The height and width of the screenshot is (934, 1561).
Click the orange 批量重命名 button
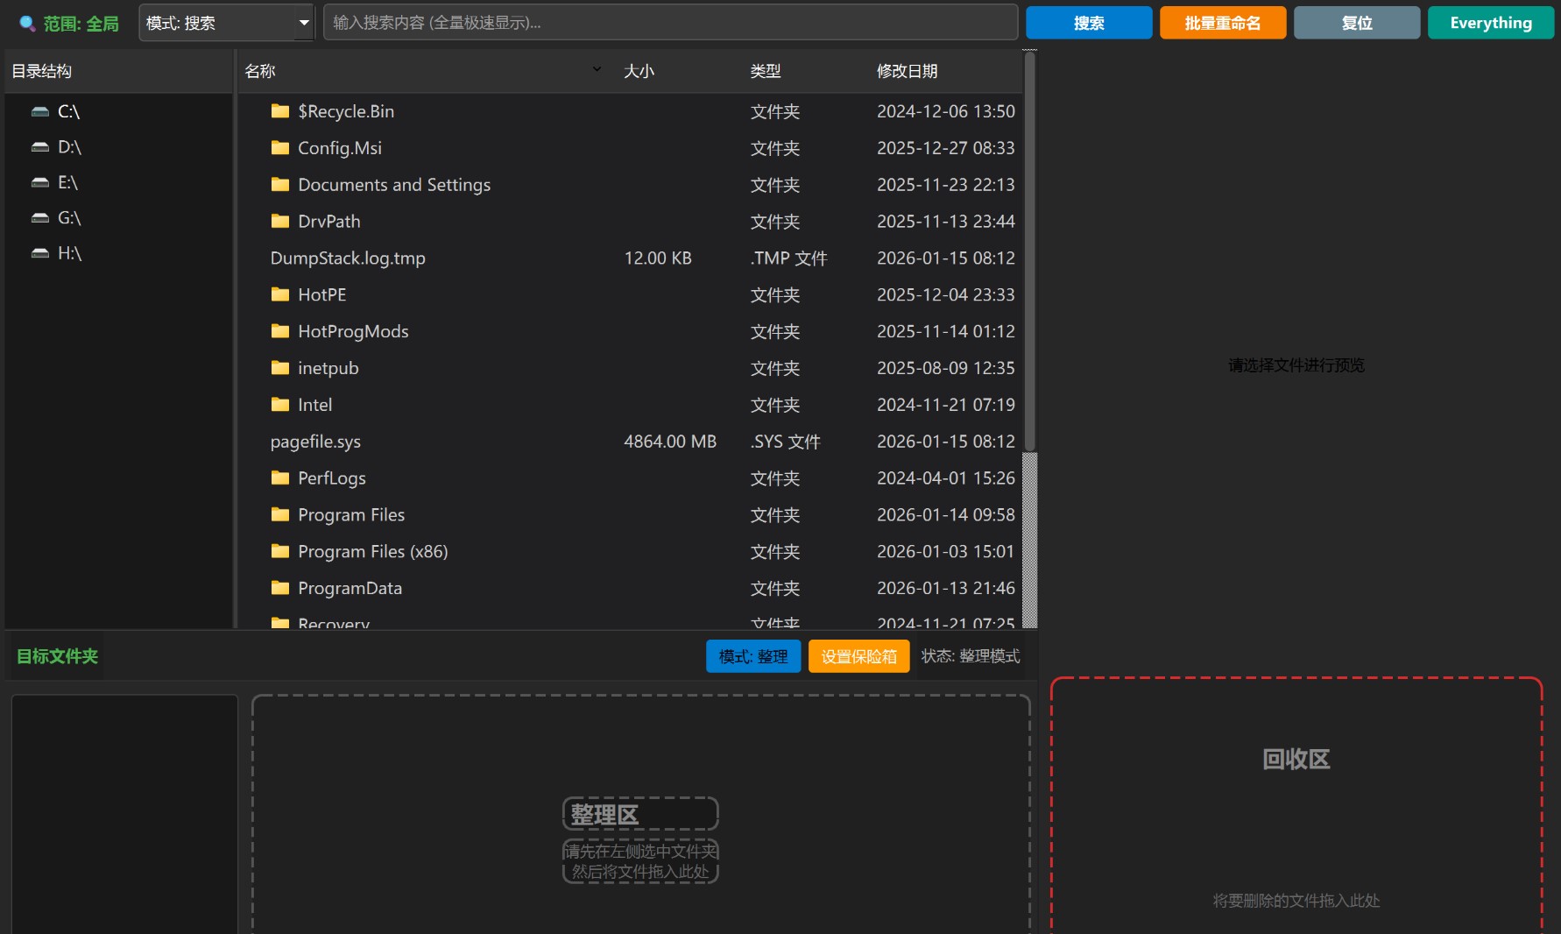coord(1222,23)
